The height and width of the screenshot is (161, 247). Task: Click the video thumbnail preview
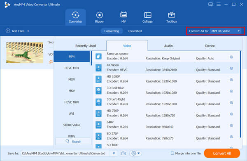point(25,52)
